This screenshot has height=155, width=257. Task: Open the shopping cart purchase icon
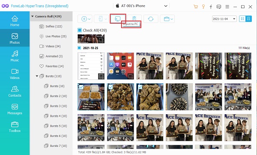point(196,6)
